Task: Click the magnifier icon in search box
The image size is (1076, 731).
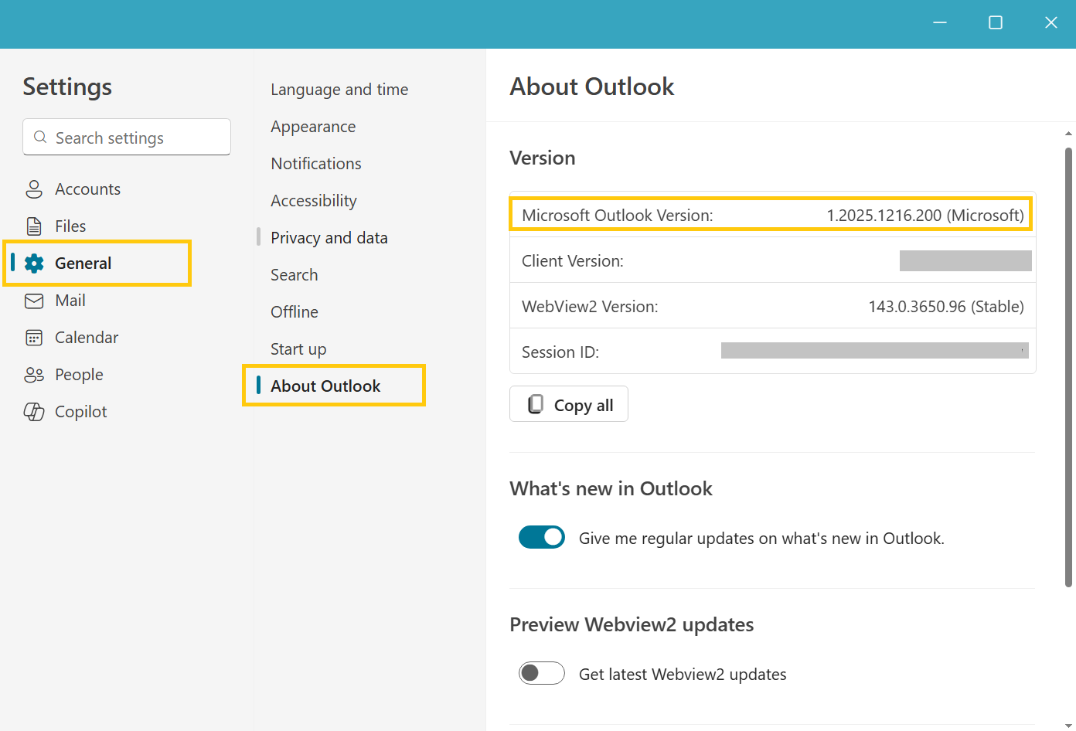Action: point(40,137)
